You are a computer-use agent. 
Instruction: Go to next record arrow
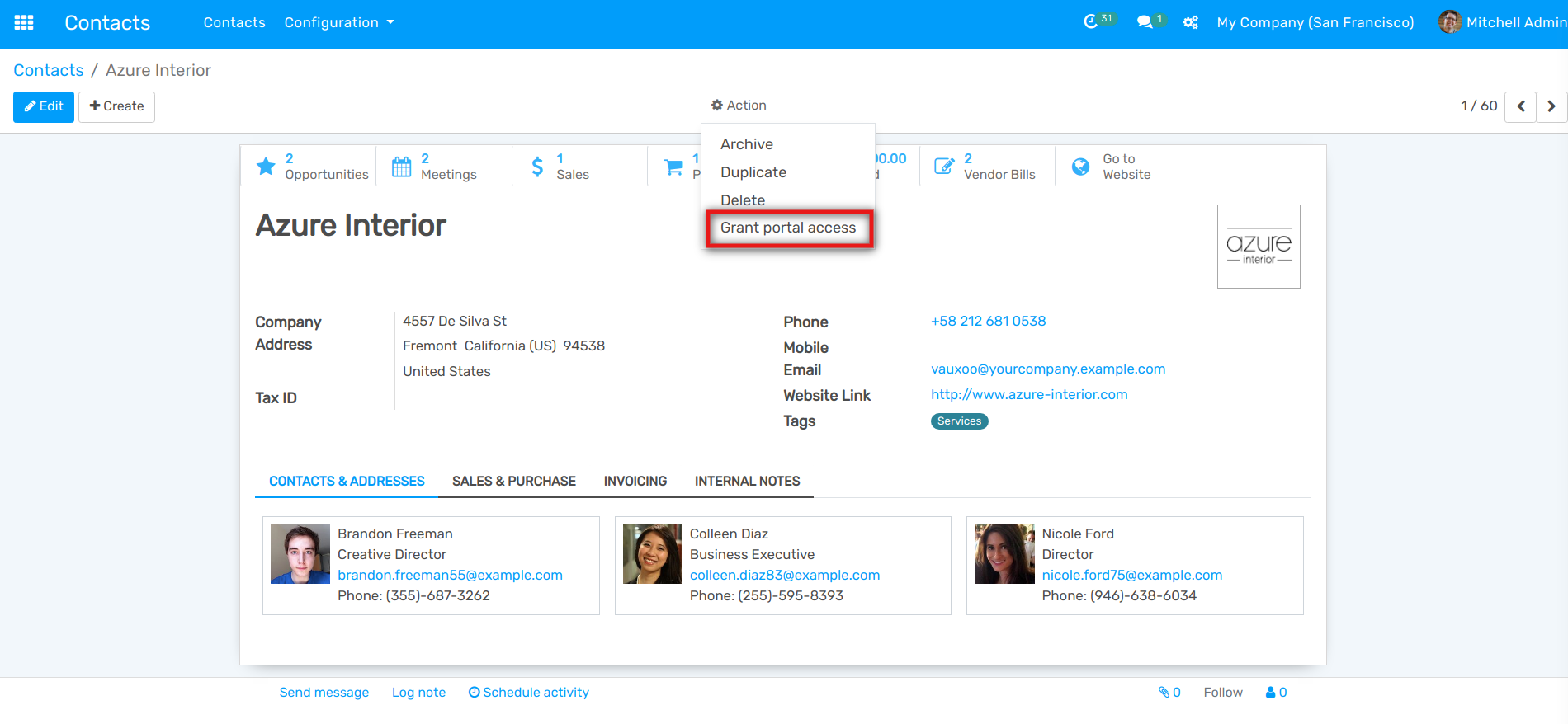coord(1551,106)
